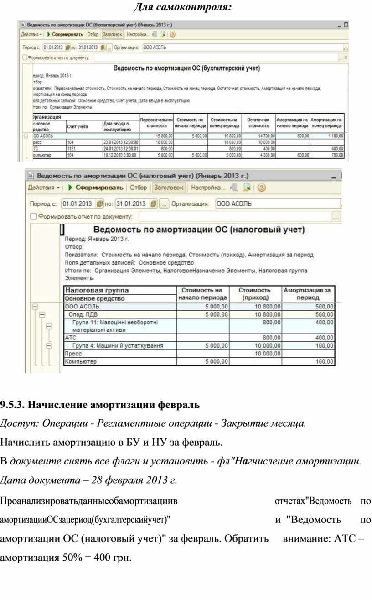
Task: Open help icon in налоговый учет toolbar
Action: pyautogui.click(x=262, y=188)
